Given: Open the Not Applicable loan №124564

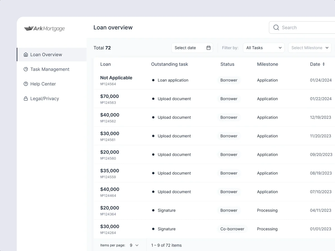Looking at the screenshot, I should pyautogui.click(x=116, y=80).
